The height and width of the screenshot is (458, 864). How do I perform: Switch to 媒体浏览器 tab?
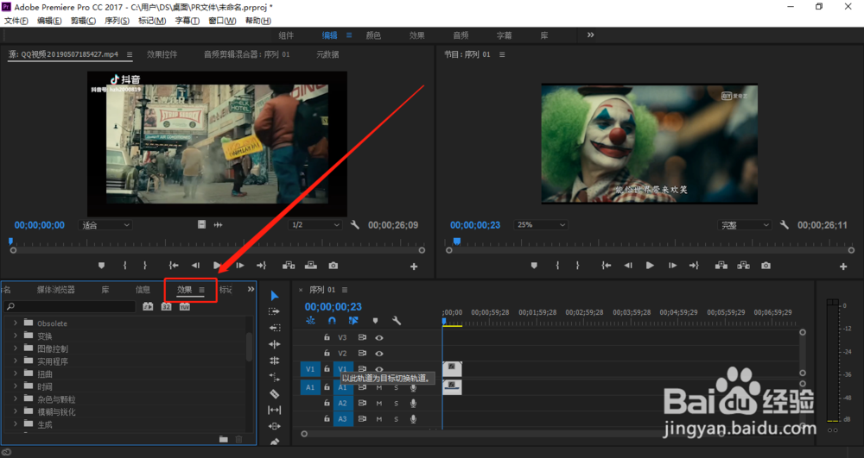pos(55,290)
